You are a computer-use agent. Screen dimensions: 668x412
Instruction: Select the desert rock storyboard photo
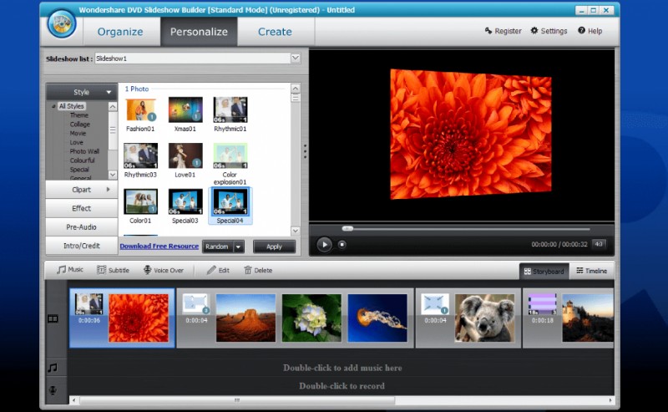coord(245,318)
